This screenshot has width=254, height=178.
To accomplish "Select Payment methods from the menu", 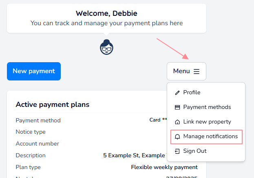I will pos(207,107).
